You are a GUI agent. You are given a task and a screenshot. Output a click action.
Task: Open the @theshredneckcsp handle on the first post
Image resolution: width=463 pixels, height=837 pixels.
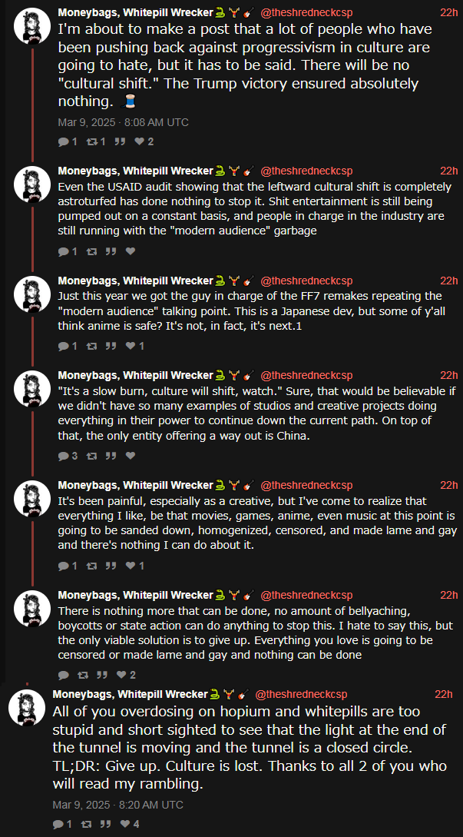307,13
